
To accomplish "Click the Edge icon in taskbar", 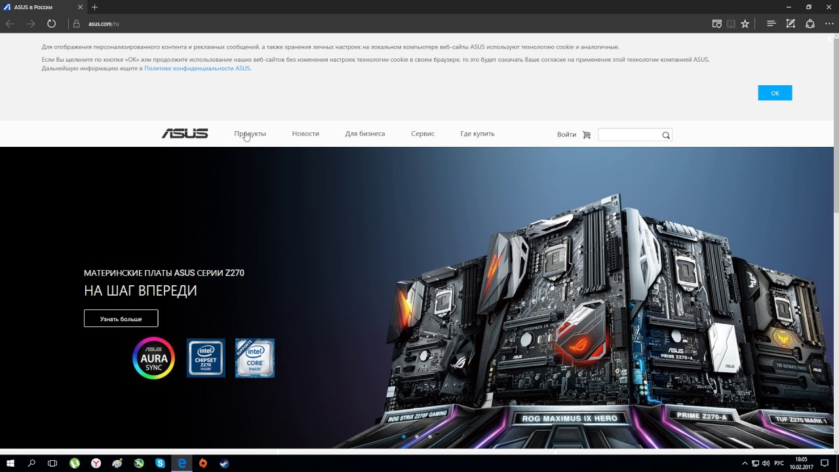I will coord(182,463).
